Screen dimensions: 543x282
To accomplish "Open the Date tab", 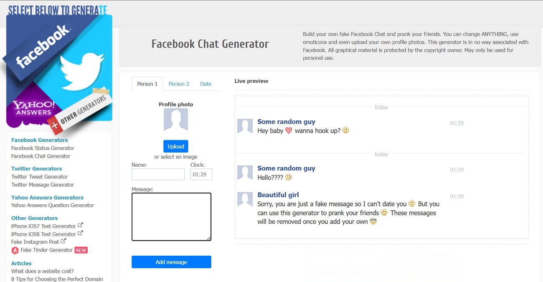I will pyautogui.click(x=206, y=84).
